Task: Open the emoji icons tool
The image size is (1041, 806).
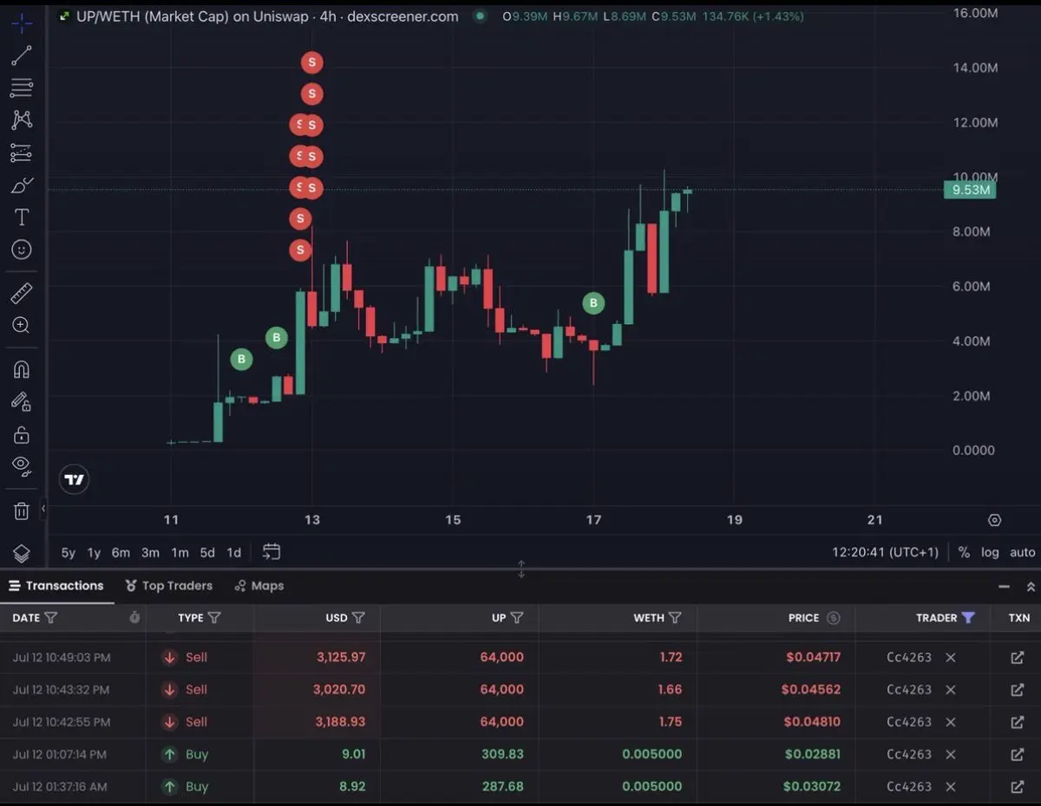Action: (x=22, y=250)
